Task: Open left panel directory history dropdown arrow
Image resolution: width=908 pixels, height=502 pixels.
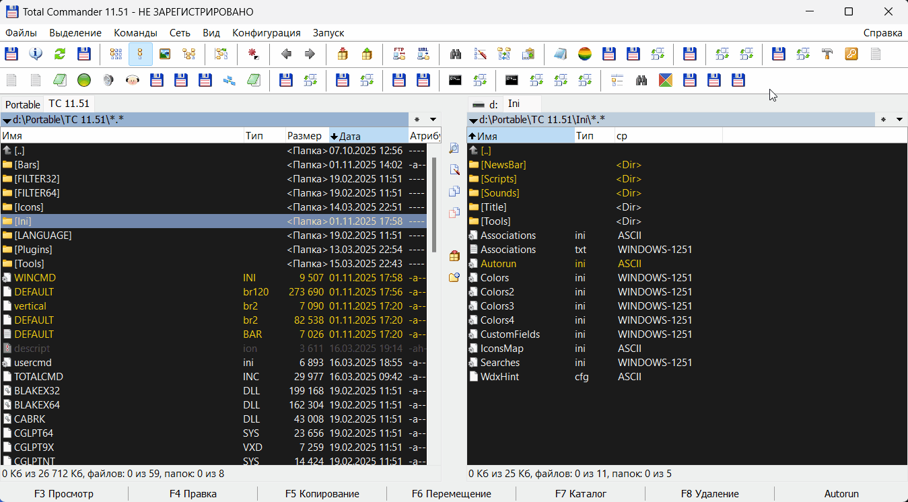Action: point(433,120)
